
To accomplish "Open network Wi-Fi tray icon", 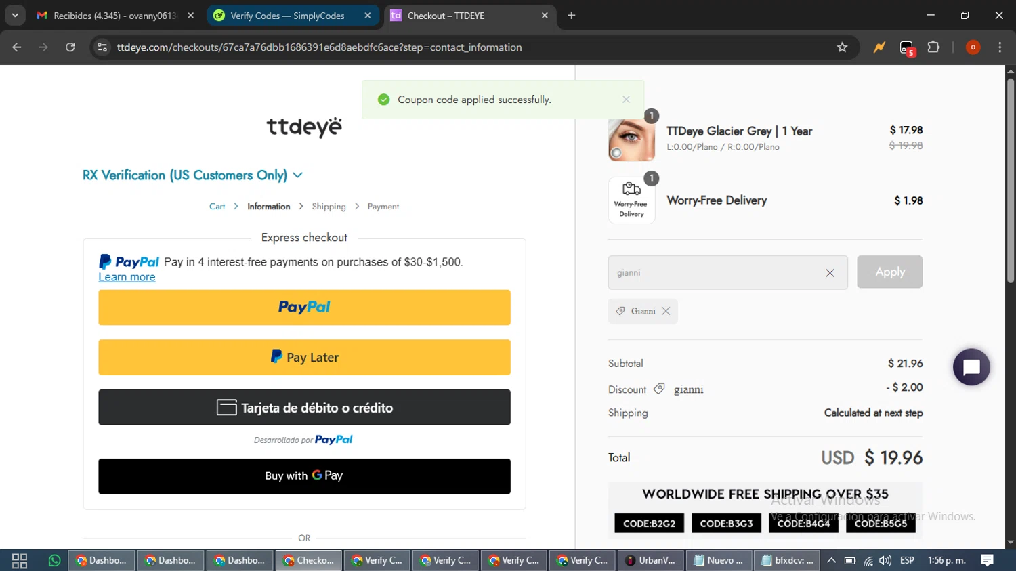I will 868,561.
